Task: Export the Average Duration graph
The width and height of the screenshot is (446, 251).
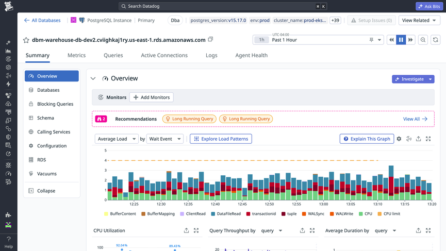Action: click(x=418, y=230)
